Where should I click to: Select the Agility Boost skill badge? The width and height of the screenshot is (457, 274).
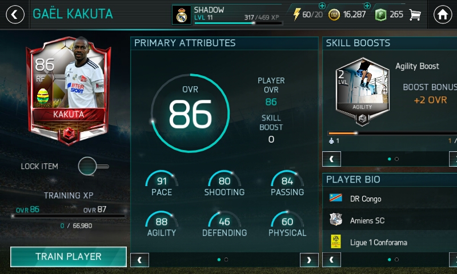[x=362, y=92]
